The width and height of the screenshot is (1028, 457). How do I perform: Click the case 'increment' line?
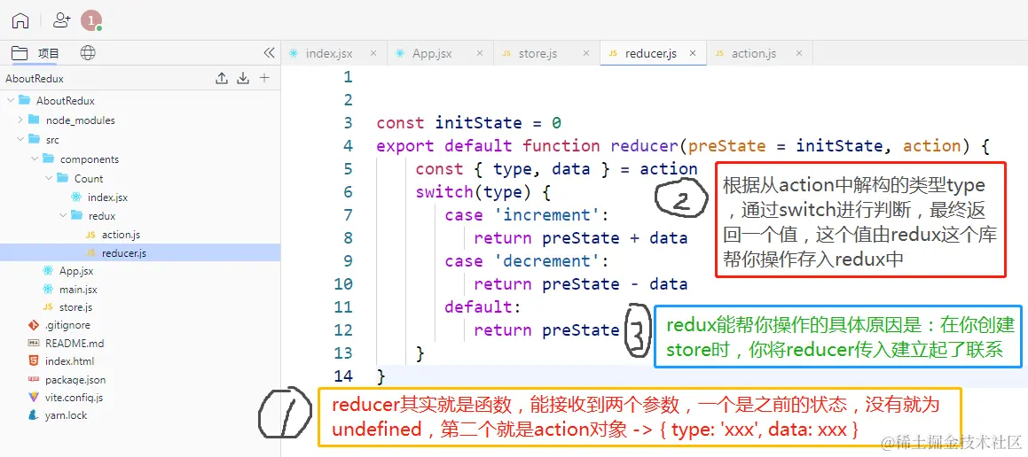[527, 214]
